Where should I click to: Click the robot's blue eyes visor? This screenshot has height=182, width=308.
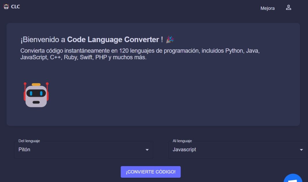[36, 93]
